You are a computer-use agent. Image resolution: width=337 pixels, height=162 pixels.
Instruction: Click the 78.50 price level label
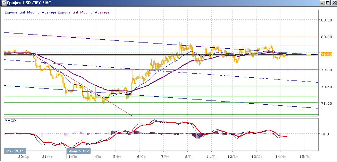tap(326, 87)
